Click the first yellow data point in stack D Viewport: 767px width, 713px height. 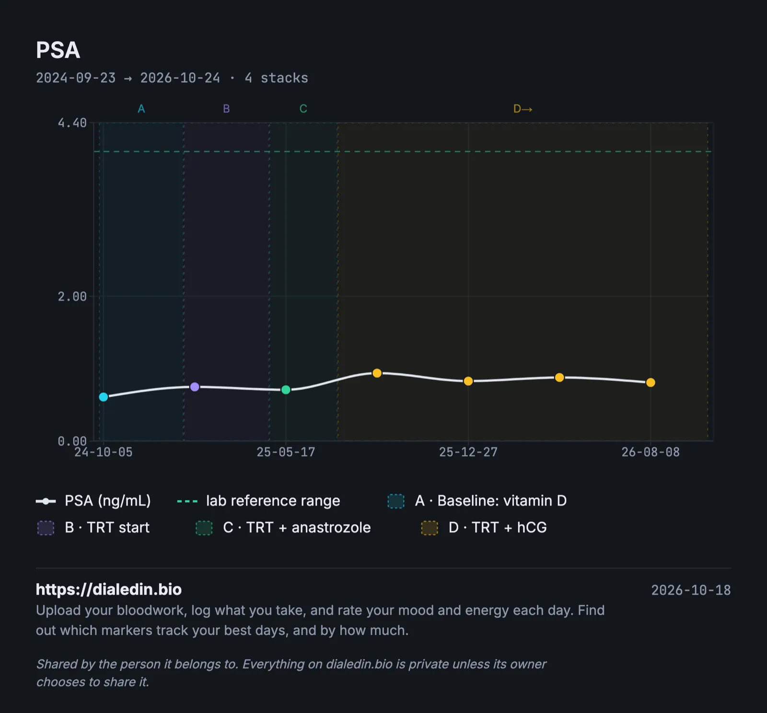[377, 373]
